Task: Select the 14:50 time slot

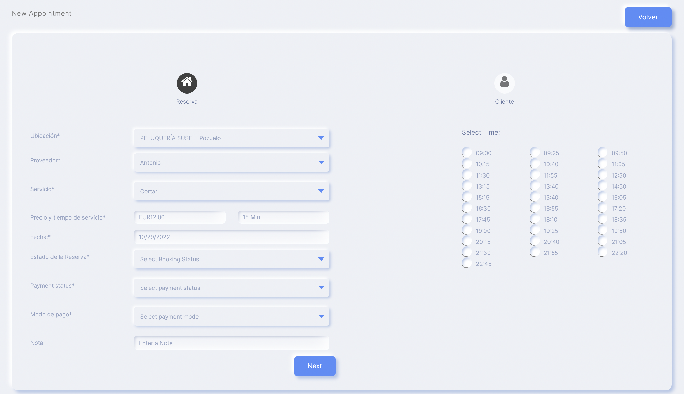Action: click(603, 186)
